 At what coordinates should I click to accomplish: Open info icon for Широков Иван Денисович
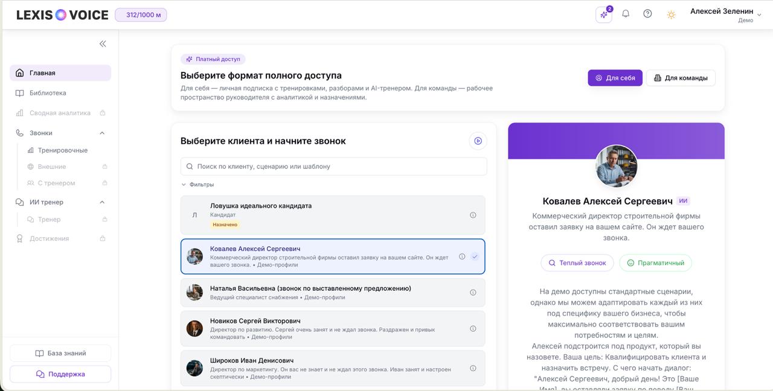click(x=473, y=368)
